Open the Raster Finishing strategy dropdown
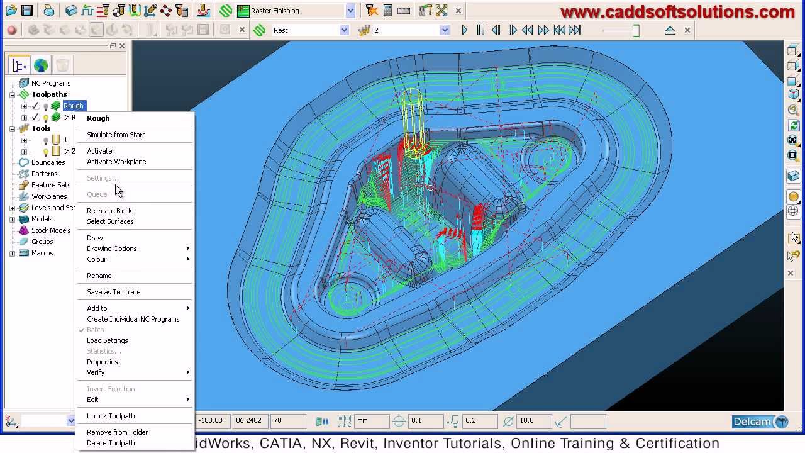 point(350,11)
